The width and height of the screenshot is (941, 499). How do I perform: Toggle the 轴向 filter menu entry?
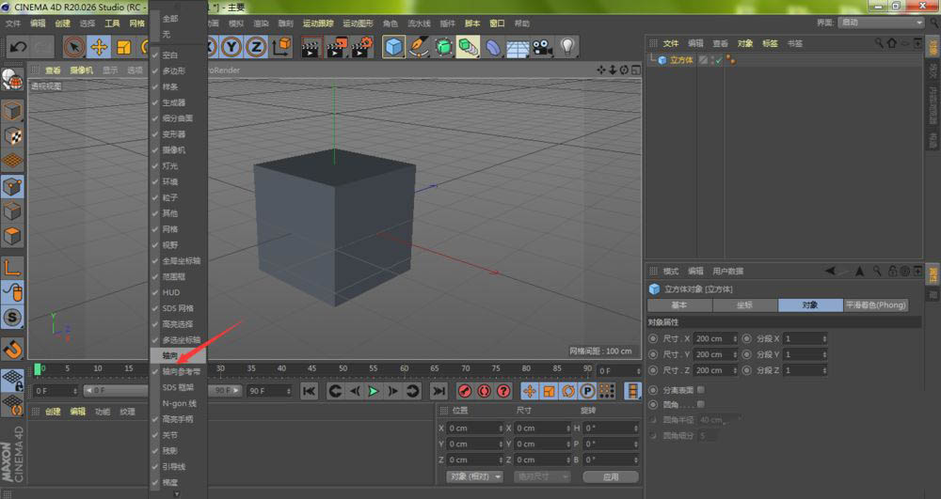pos(178,355)
